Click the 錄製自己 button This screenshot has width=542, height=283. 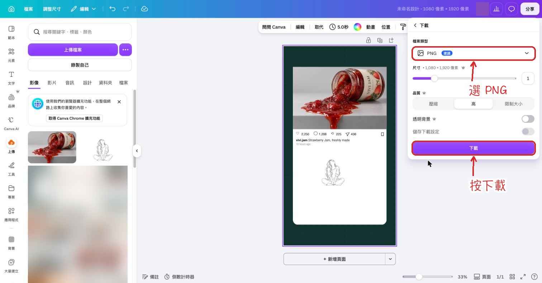click(x=80, y=65)
